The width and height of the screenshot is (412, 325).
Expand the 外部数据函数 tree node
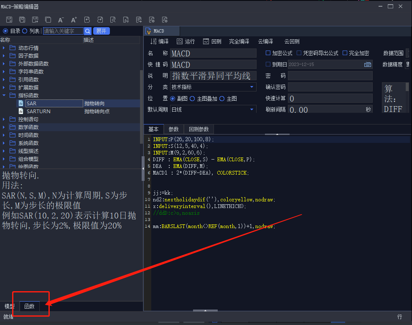(x=4, y=63)
